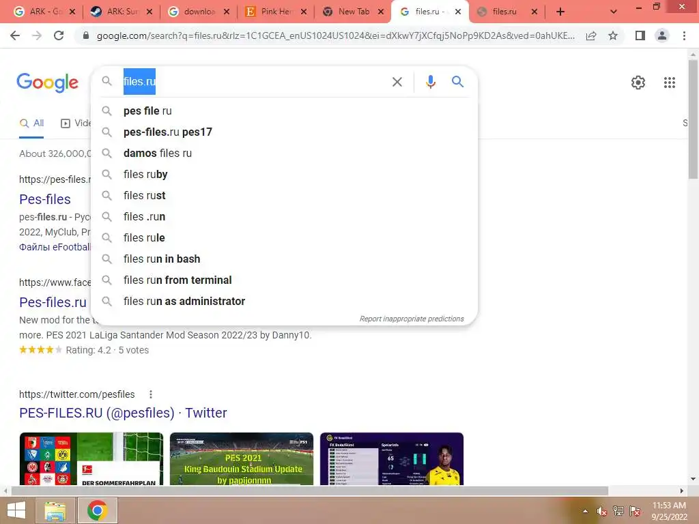The image size is (699, 524).
Task: Reload the current page
Action: 59,35
